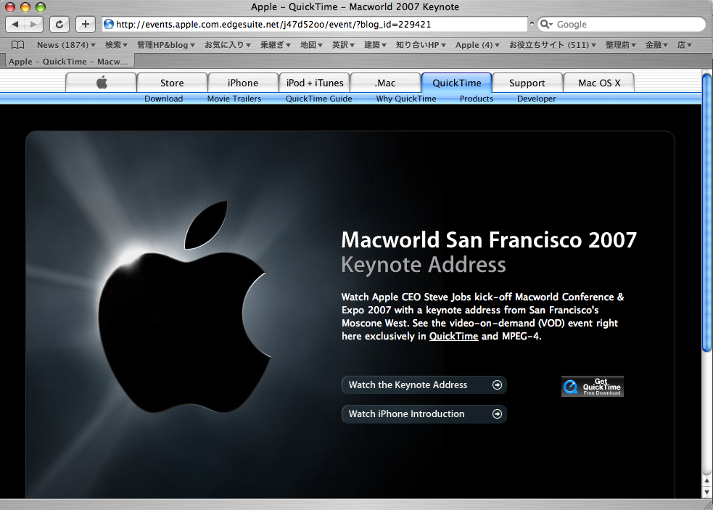
Task: Open the 整理前 bookmark folder
Action: (621, 44)
